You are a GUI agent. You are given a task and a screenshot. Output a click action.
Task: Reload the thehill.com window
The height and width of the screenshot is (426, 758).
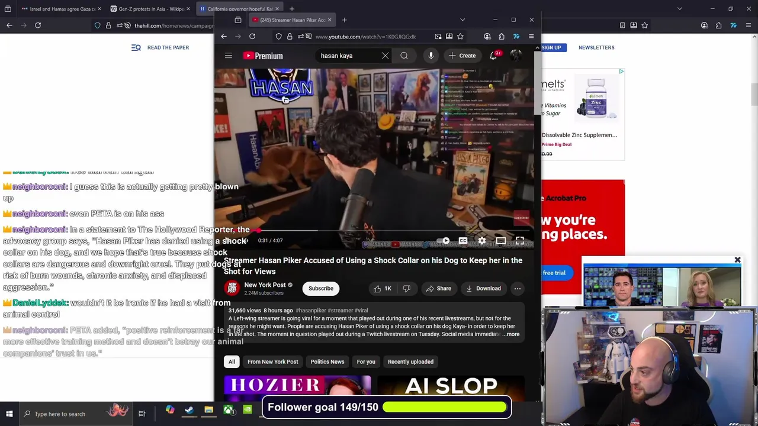coord(38,25)
